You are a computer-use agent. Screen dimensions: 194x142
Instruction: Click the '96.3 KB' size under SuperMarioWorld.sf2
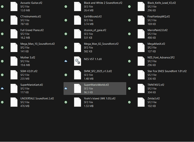88,92
